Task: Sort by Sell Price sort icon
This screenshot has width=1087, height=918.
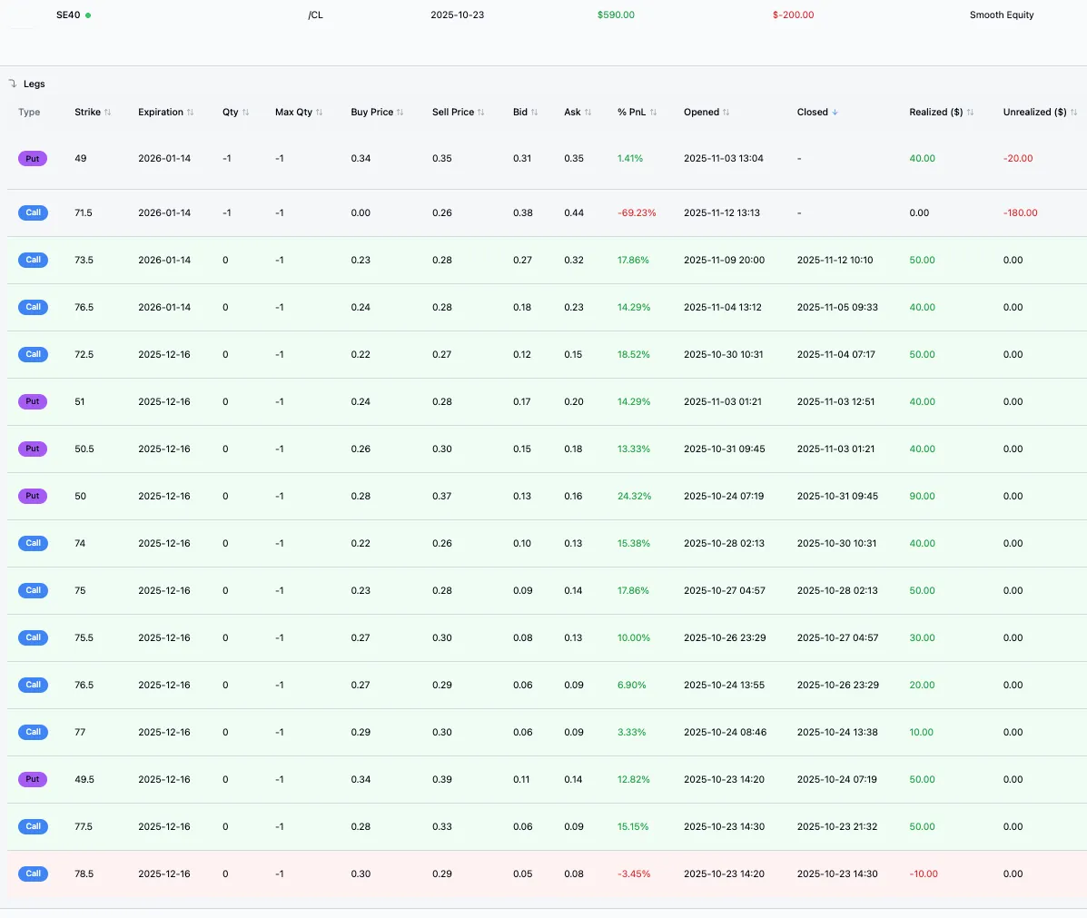Action: pos(481,113)
